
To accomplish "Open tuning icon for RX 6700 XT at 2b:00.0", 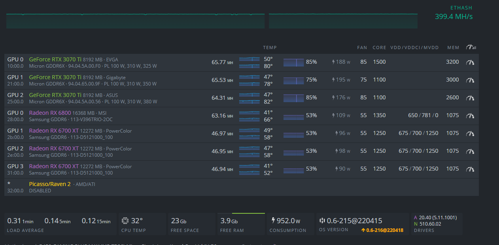I will pyautogui.click(x=470, y=133).
